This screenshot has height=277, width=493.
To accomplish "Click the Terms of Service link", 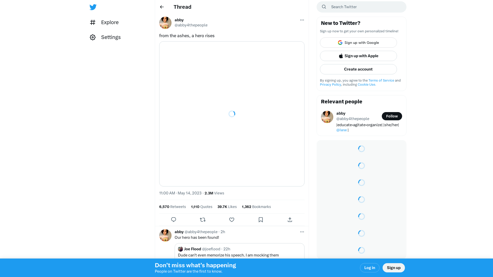I will point(381,80).
